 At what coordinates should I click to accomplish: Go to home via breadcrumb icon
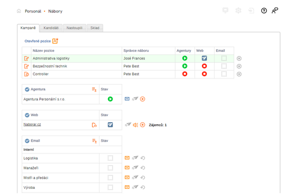click(19, 11)
